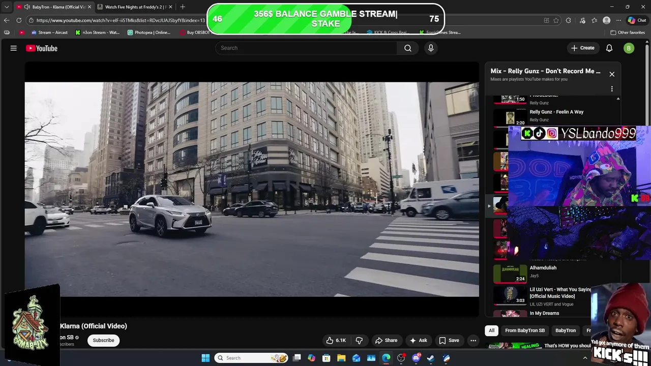
Task: Open more actions ellipsis below the video
Action: (473, 340)
